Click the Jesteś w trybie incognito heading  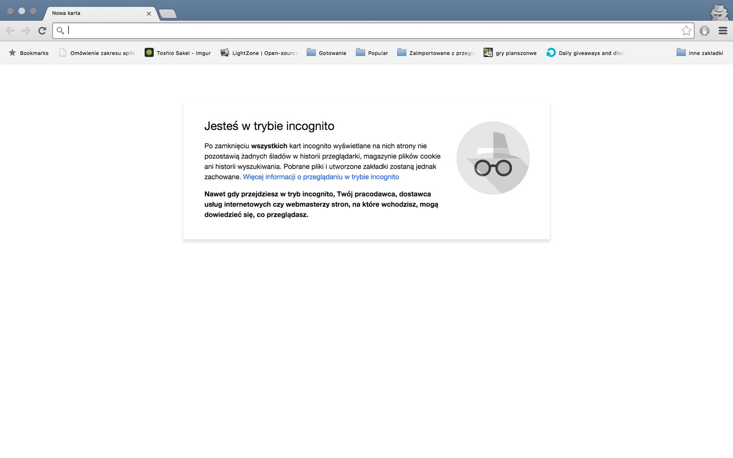[x=269, y=126]
